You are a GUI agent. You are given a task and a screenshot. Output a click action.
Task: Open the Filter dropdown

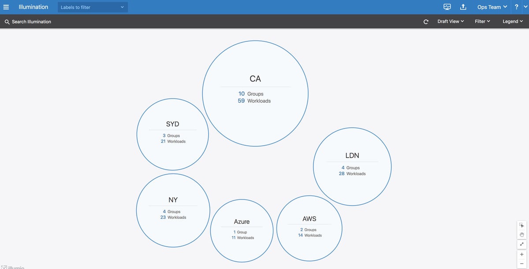(482, 21)
